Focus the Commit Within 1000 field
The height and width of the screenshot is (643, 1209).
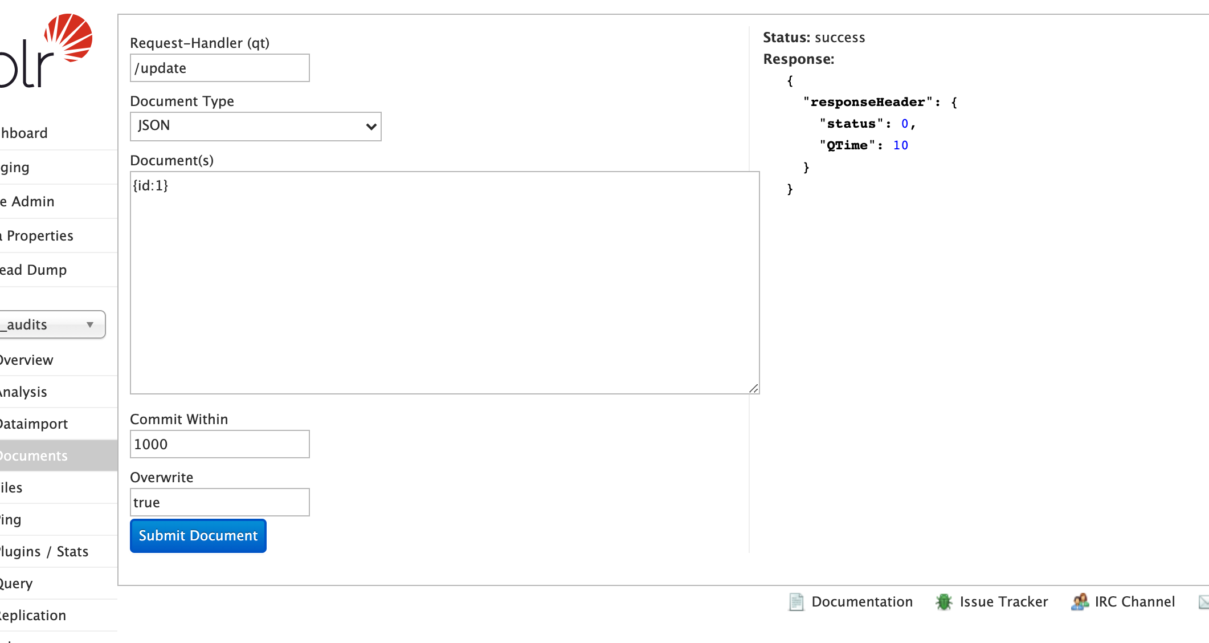pos(219,444)
